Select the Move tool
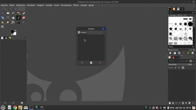The height and width of the screenshot is (110, 196). pos(2,13)
